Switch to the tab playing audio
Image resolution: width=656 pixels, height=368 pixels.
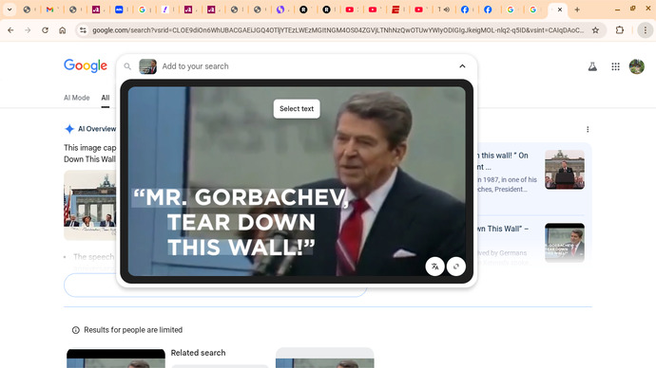[443, 9]
